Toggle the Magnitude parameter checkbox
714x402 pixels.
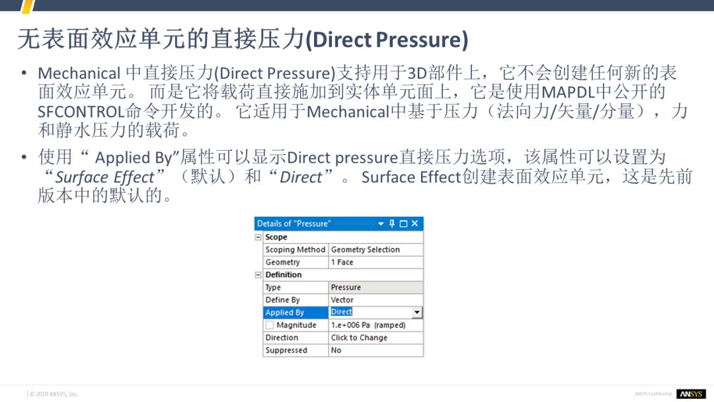(269, 325)
